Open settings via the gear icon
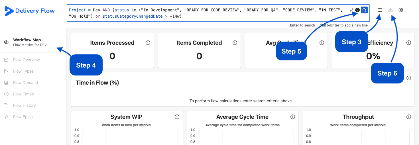 pyautogui.click(x=401, y=10)
